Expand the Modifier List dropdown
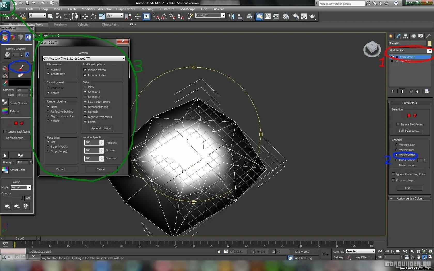The width and height of the screenshot is (434, 271). coord(429,51)
